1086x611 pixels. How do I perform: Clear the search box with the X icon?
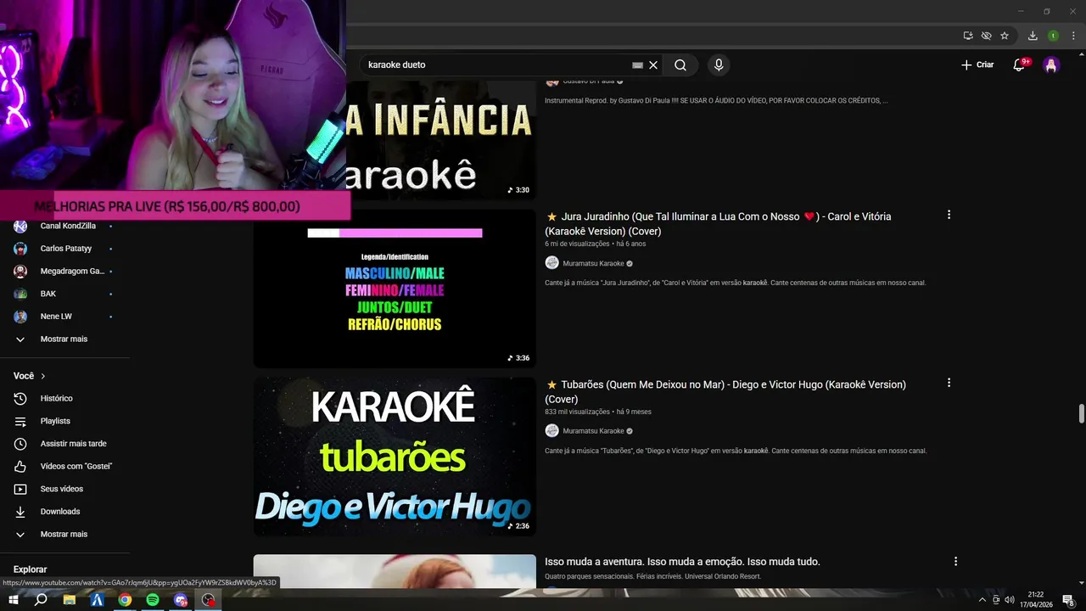[653, 64]
